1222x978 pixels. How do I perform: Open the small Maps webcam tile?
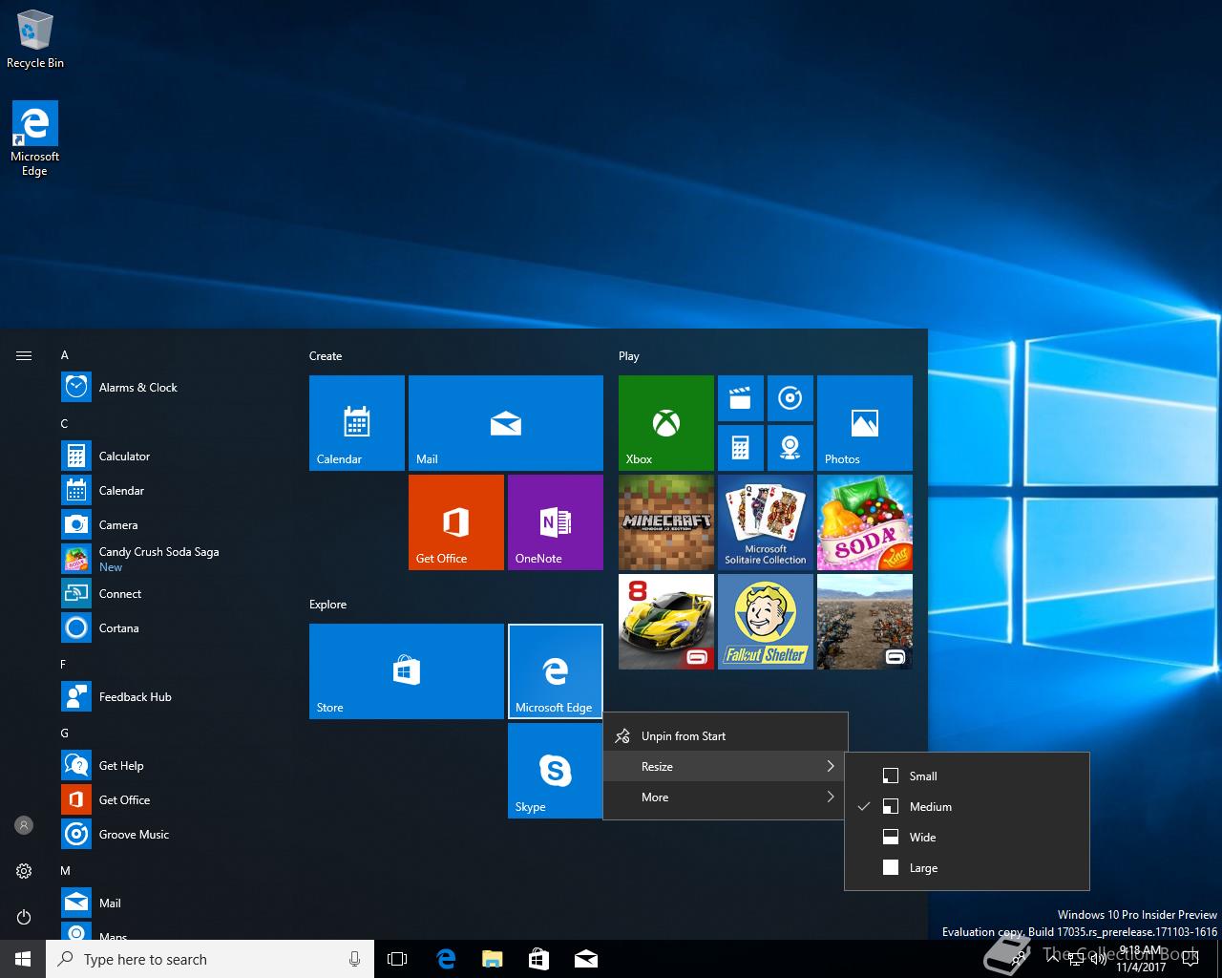pyautogui.click(x=790, y=448)
